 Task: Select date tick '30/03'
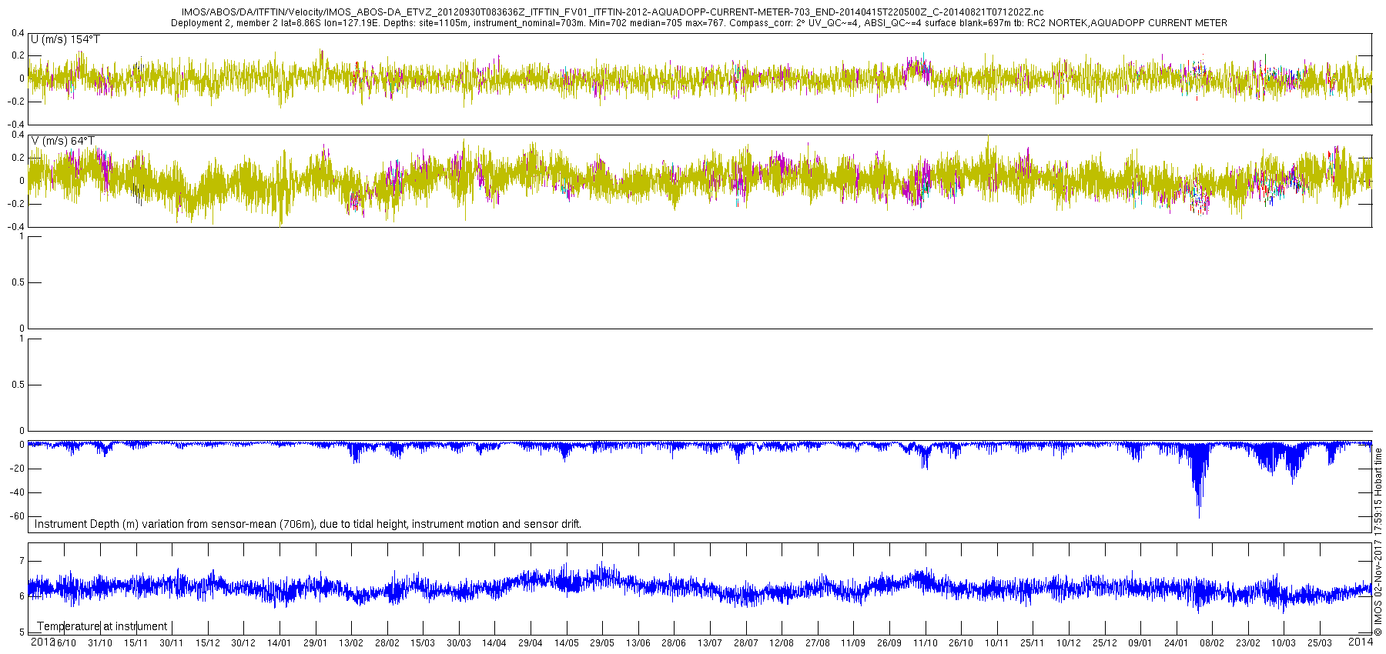coord(459,643)
